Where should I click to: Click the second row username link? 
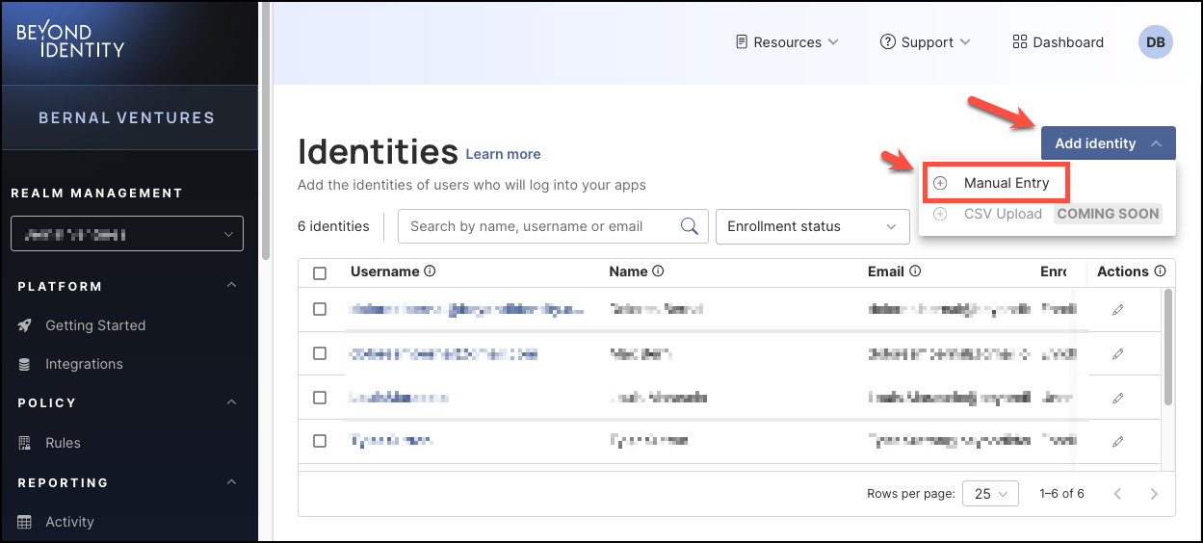tap(443, 353)
